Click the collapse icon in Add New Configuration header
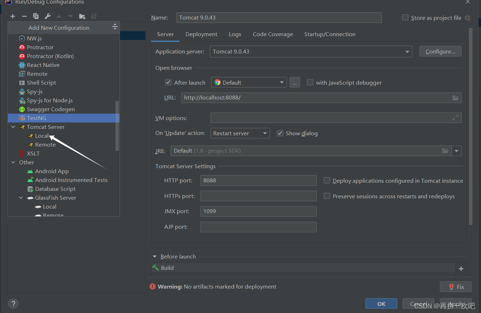This screenshot has height=313, width=481. point(115,27)
